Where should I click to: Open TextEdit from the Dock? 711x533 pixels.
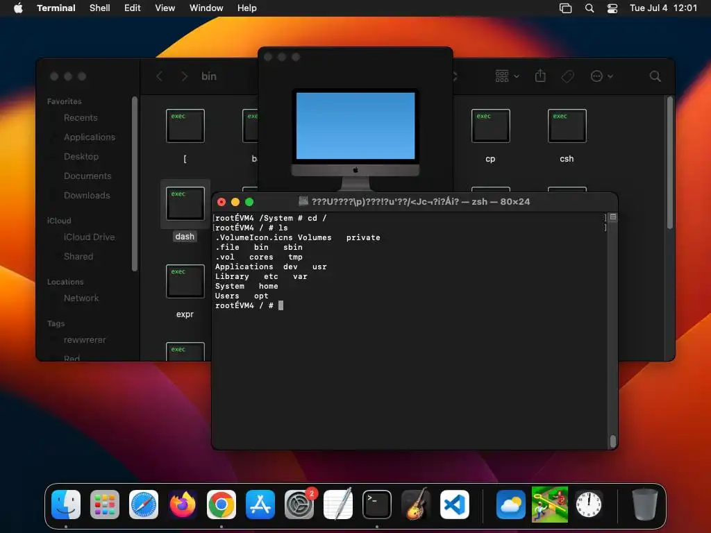pyautogui.click(x=338, y=505)
